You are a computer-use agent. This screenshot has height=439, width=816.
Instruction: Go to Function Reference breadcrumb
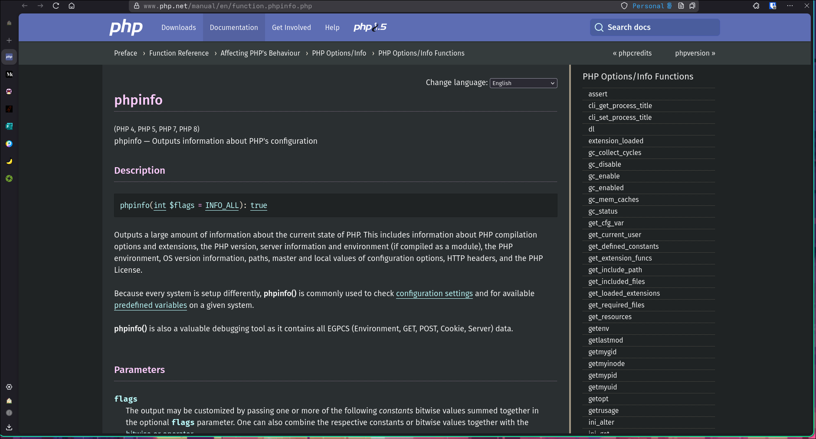179,53
